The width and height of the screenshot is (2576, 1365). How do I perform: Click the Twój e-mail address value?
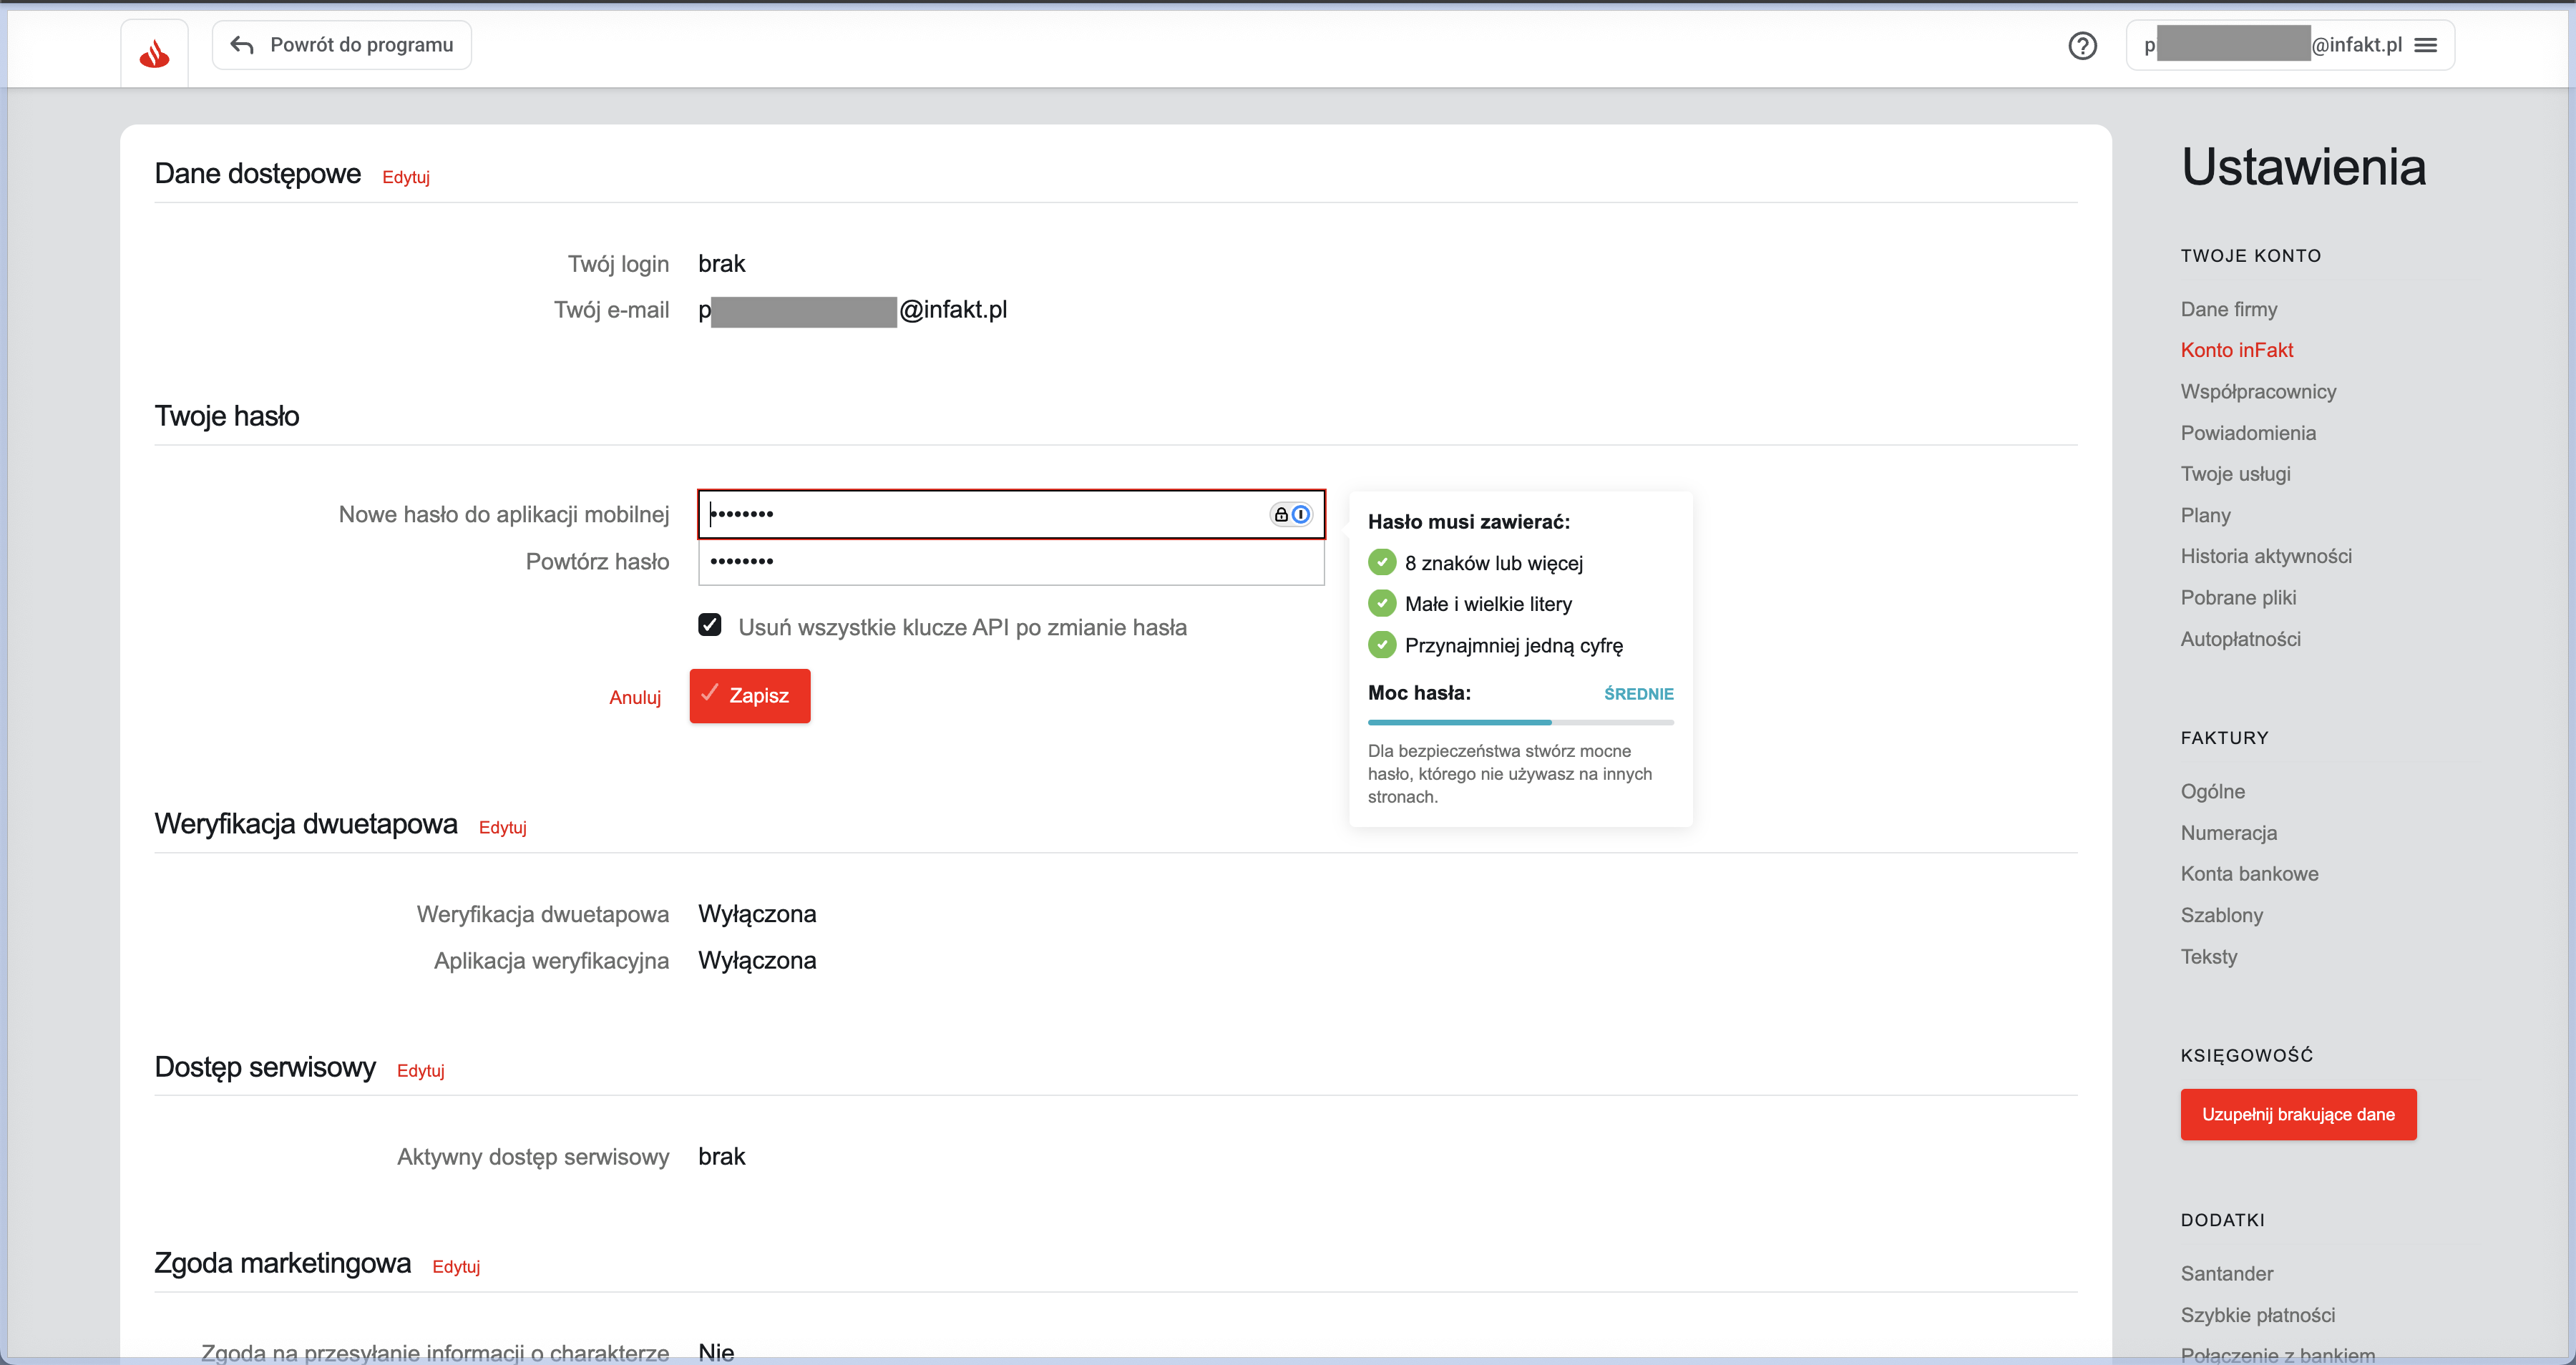[852, 310]
